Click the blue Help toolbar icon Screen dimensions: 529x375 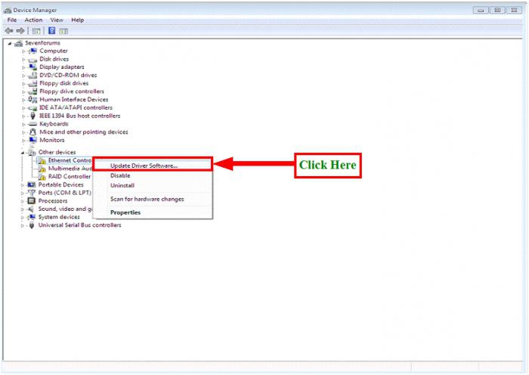coord(51,31)
